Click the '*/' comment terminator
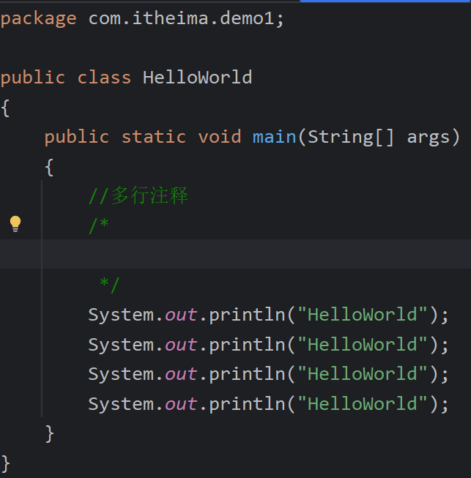471x478 pixels. 110,285
